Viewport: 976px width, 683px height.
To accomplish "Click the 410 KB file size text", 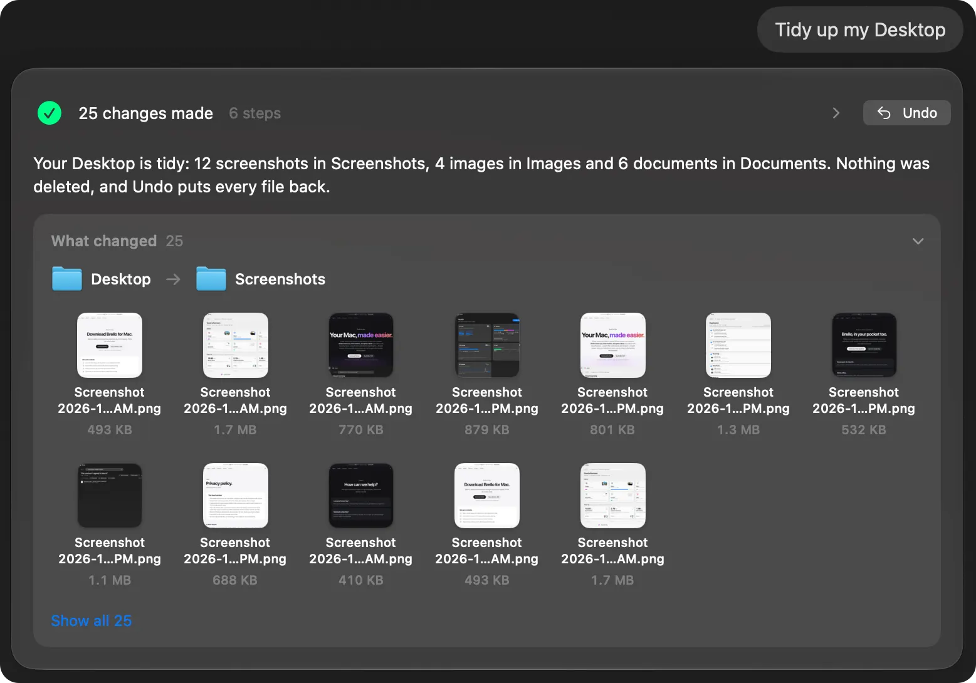I will click(x=361, y=580).
